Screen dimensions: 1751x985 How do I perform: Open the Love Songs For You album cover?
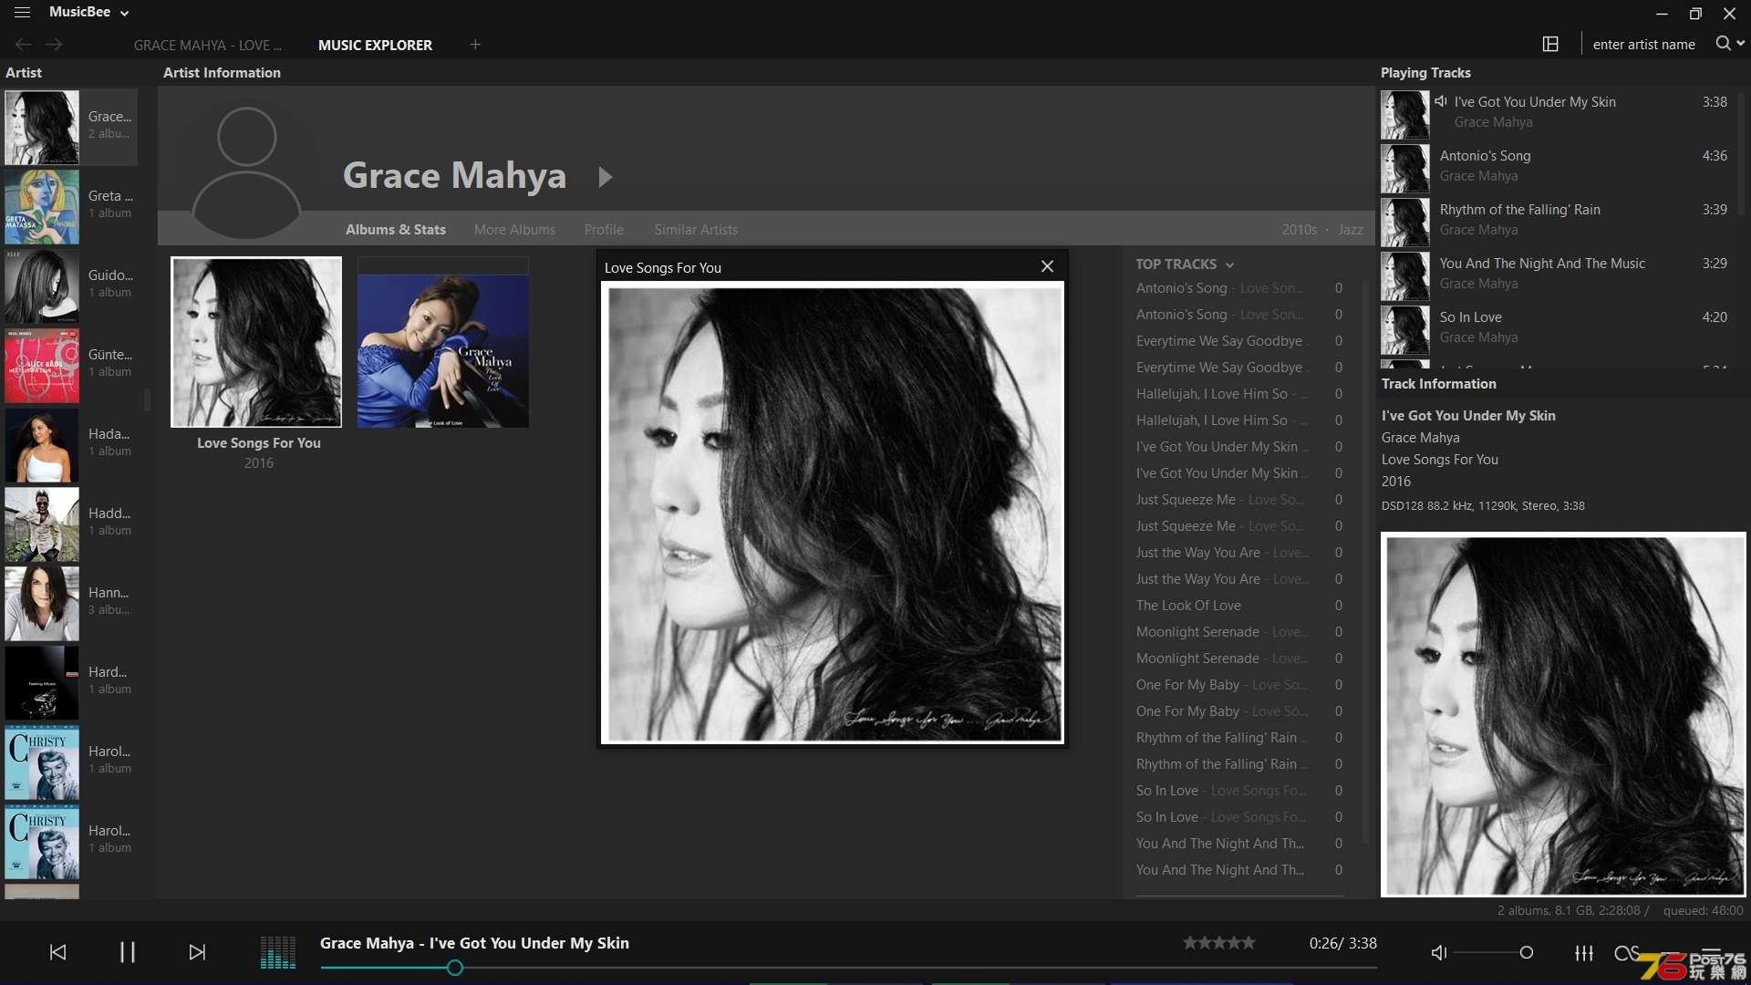coord(256,342)
